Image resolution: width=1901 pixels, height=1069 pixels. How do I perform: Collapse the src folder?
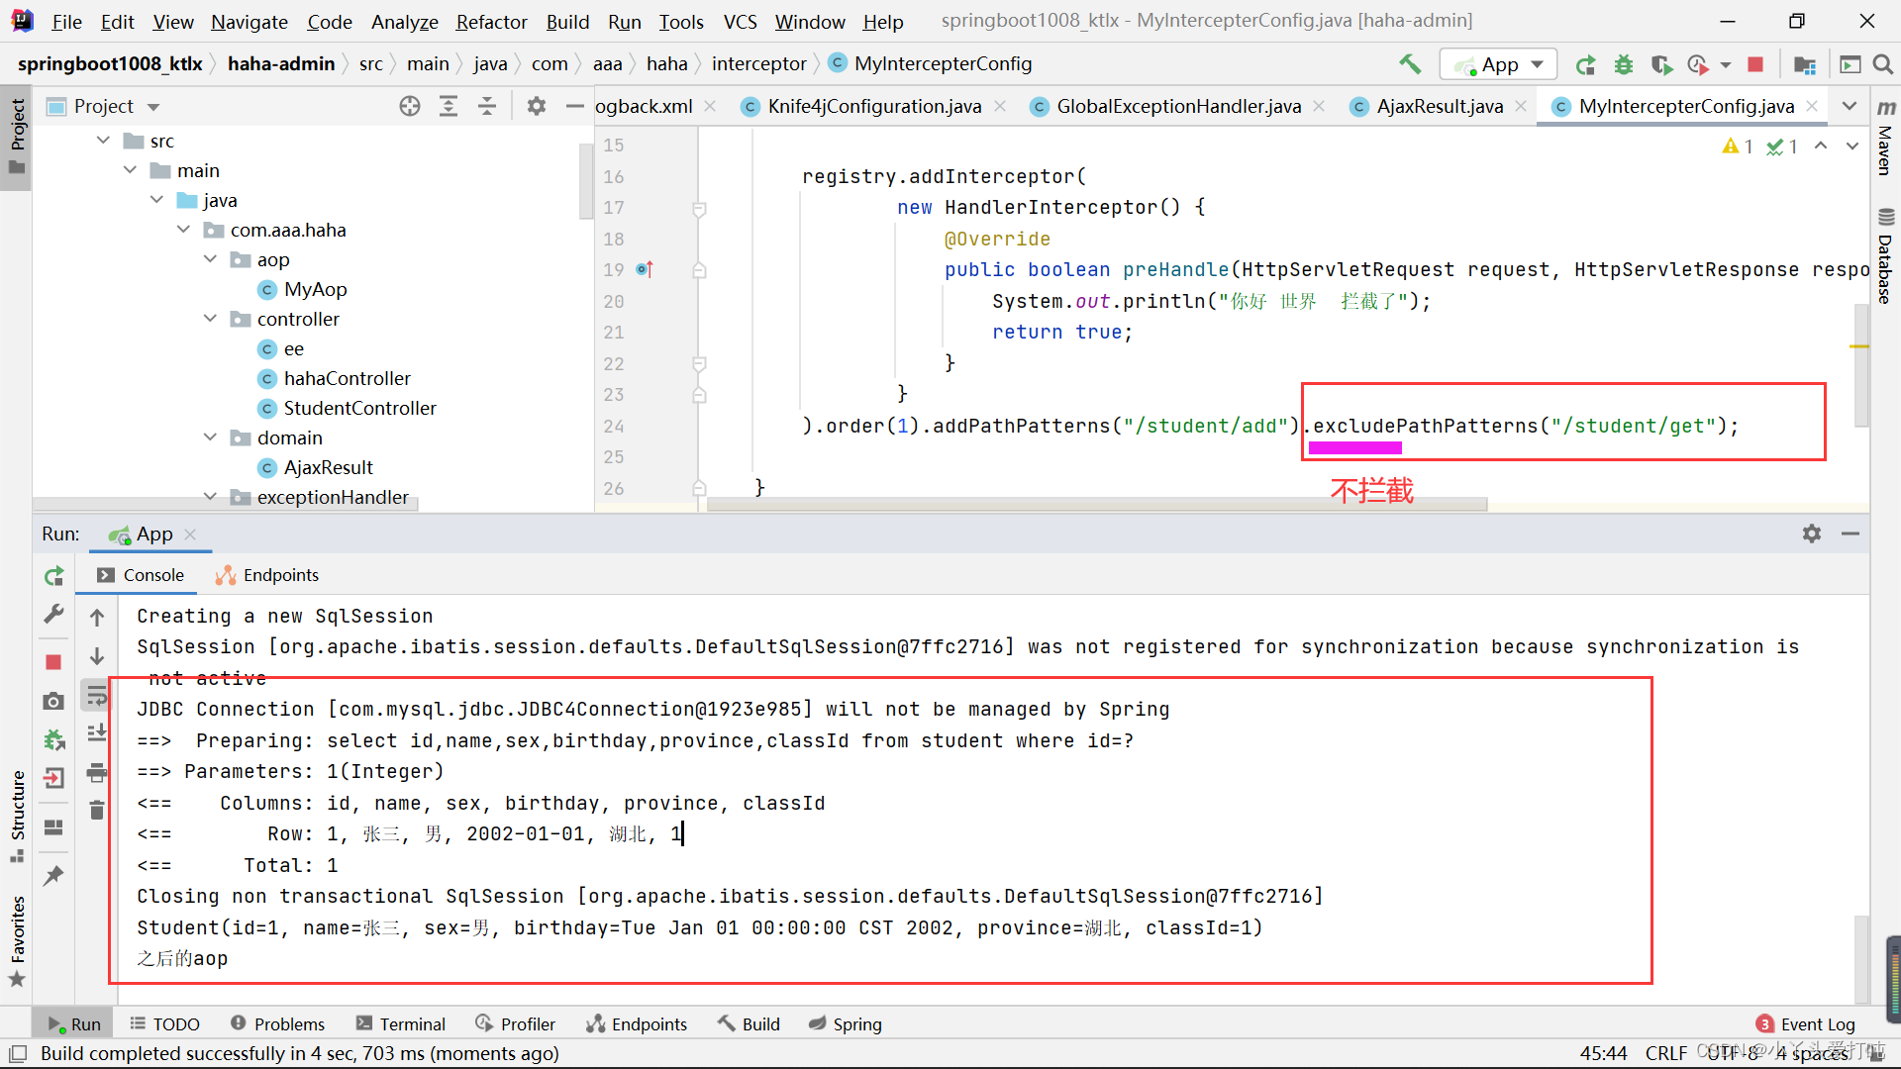coord(104,141)
